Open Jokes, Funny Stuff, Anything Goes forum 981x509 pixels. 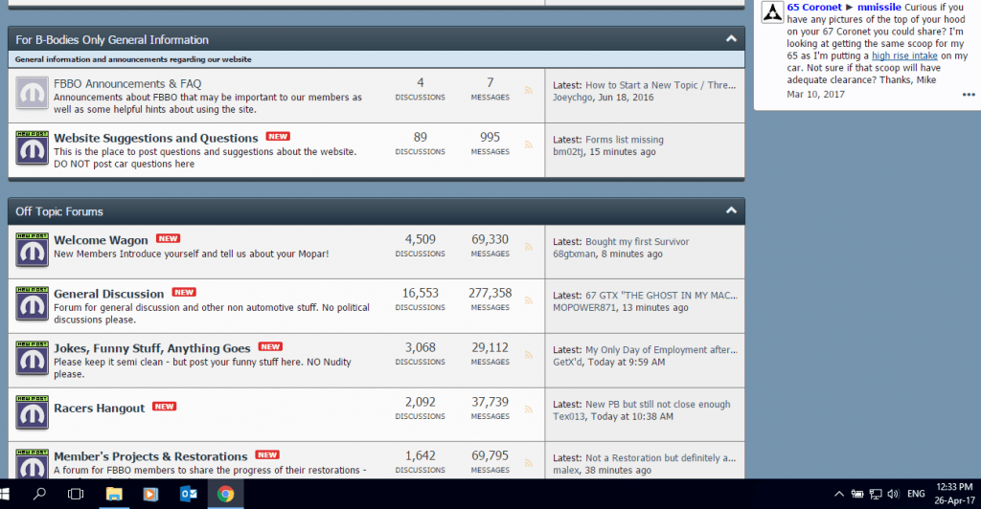coord(152,348)
